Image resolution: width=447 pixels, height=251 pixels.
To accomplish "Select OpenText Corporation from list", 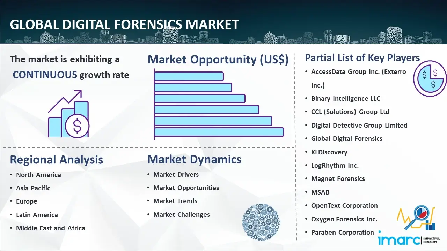I will [344, 206].
